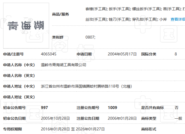Click the 初审公告期号 label
The height and width of the screenshot is (134, 185).
pos(14,108)
